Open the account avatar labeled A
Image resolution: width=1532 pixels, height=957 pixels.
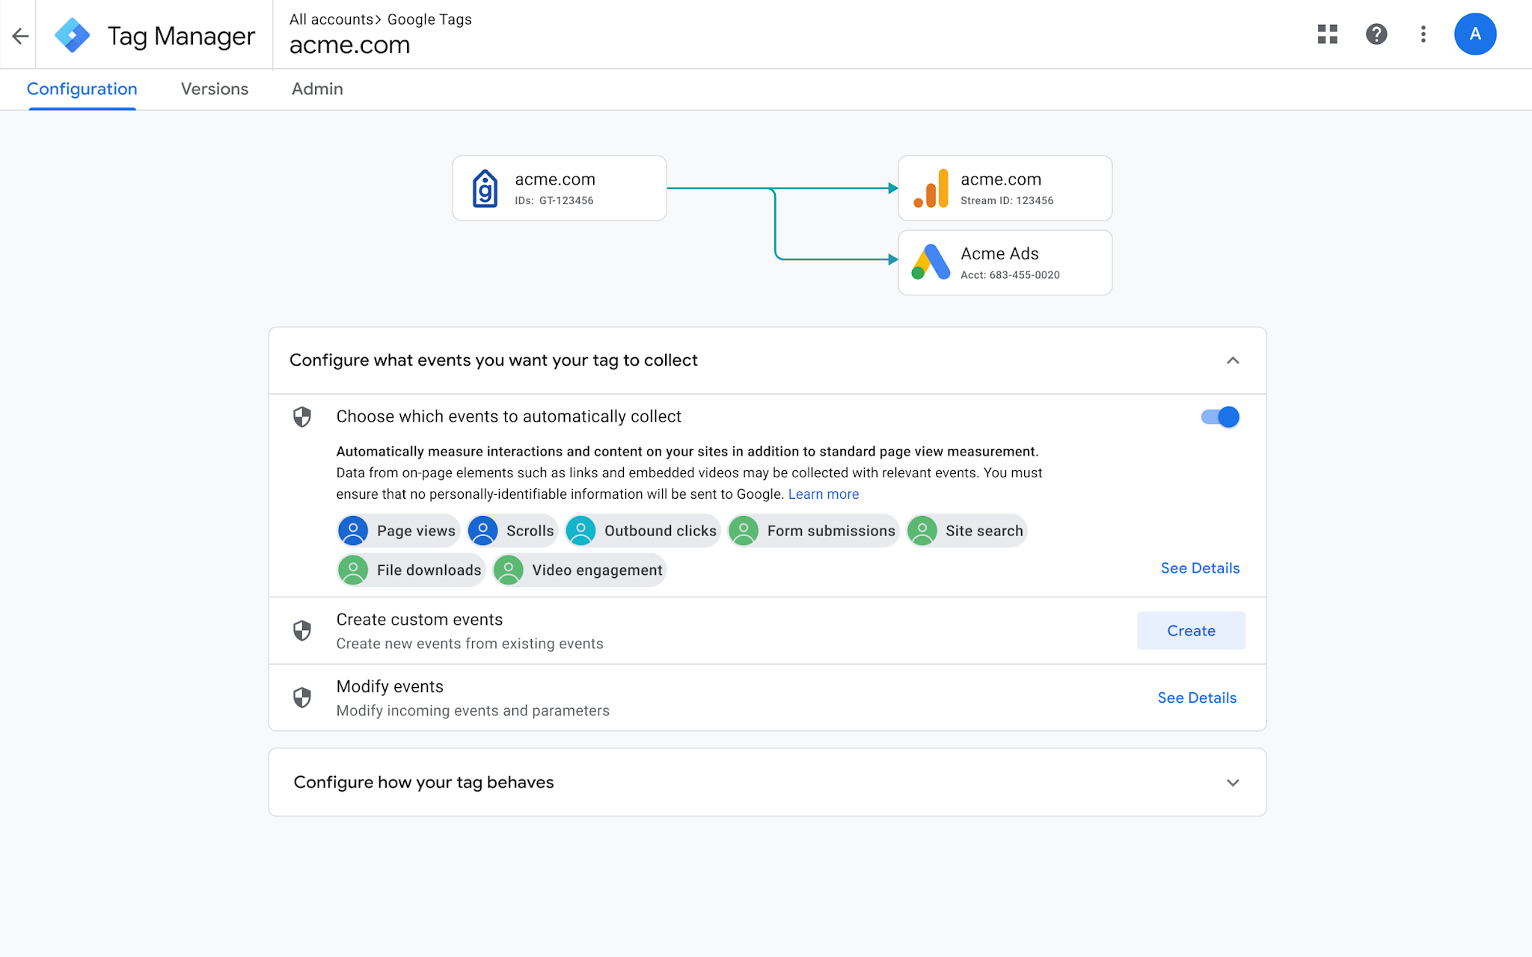(1474, 34)
